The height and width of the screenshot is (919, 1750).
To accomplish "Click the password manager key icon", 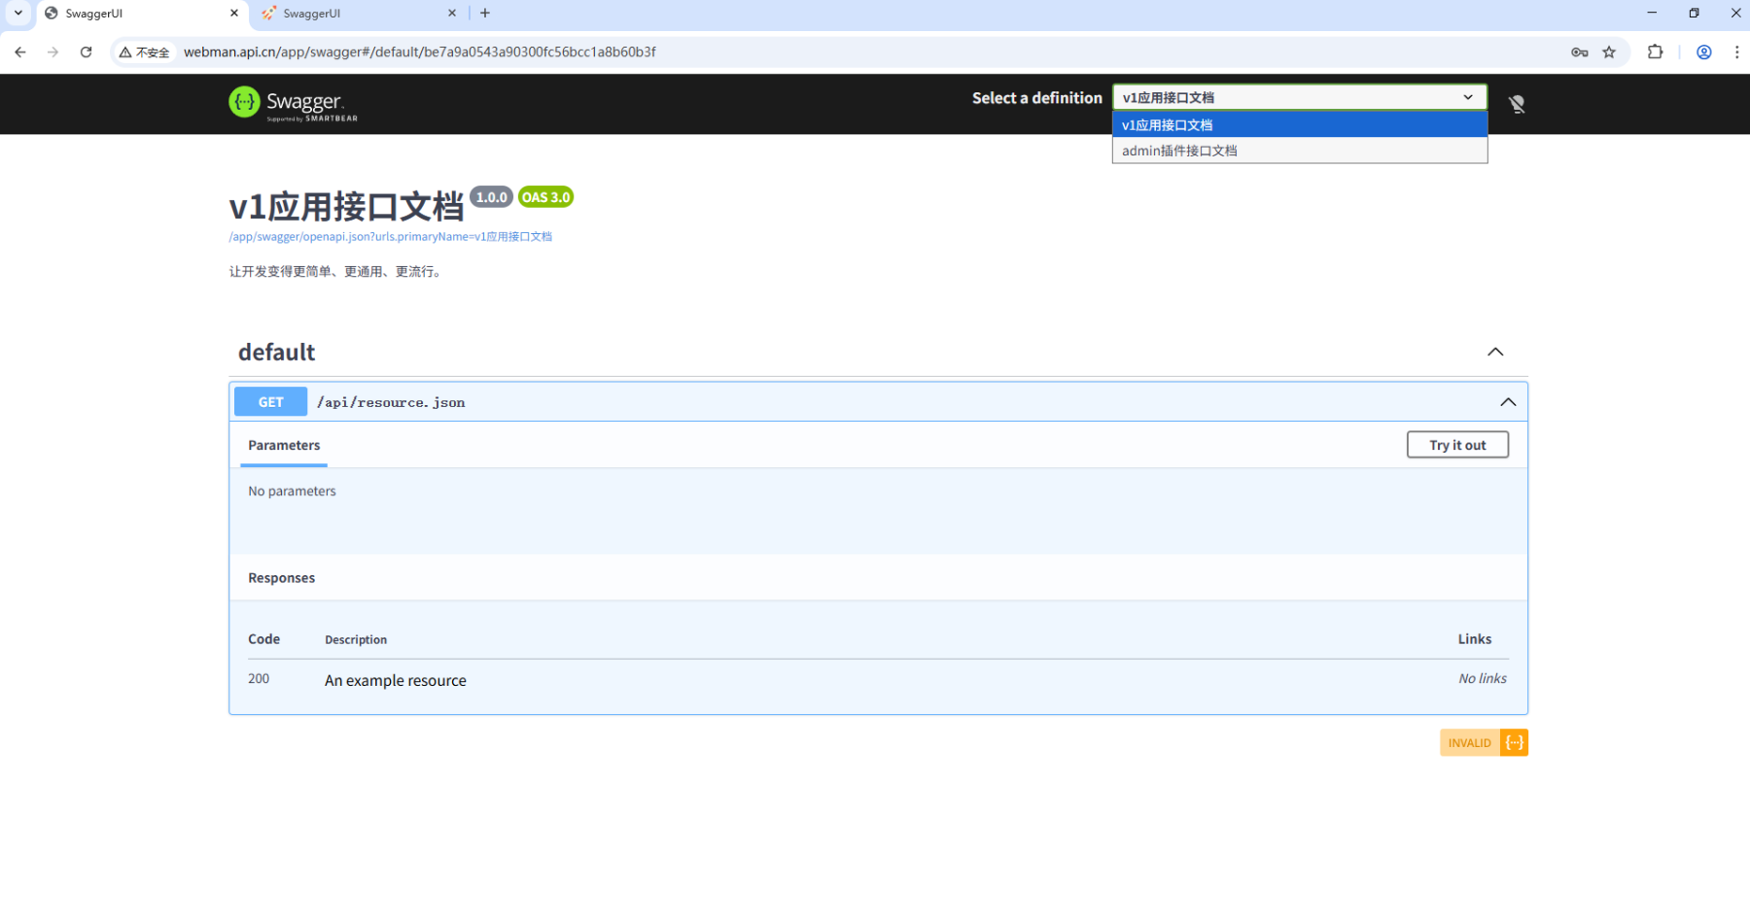I will pyautogui.click(x=1579, y=52).
